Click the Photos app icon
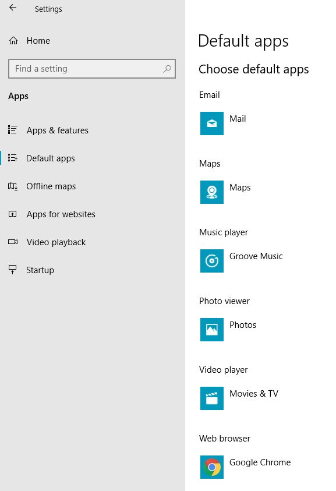This screenshot has width=336, height=491. click(212, 330)
